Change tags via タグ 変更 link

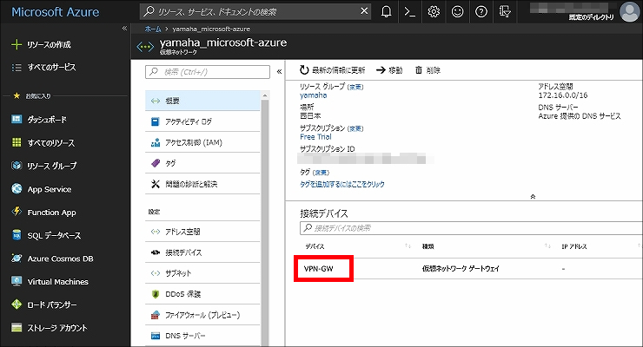[x=321, y=173]
